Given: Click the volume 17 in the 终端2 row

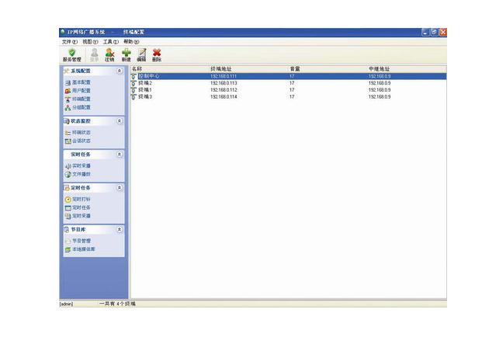Looking at the screenshot, I should click(292, 83).
